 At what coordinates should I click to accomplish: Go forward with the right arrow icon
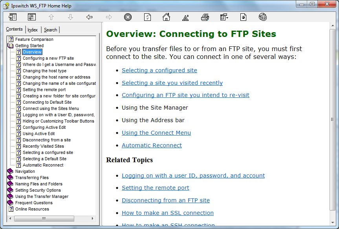(109, 17)
